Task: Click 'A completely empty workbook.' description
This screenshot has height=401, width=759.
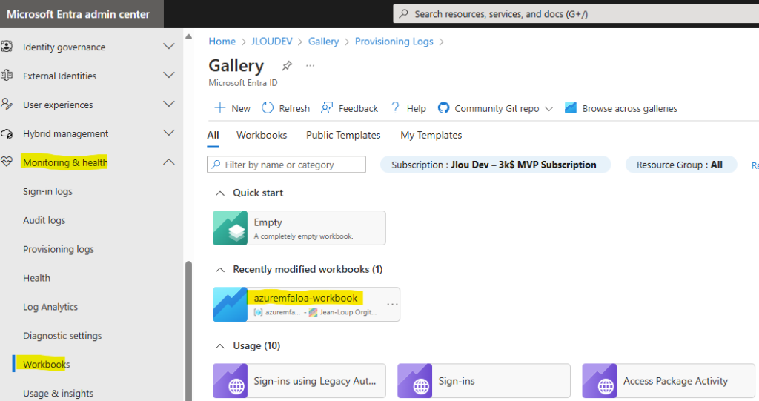Action: tap(303, 236)
